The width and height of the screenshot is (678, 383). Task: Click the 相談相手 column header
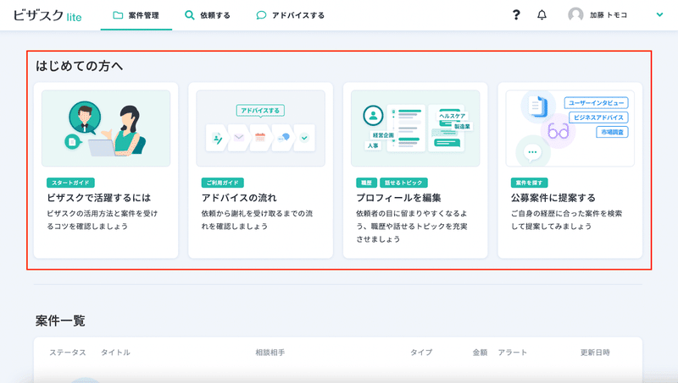(270, 353)
